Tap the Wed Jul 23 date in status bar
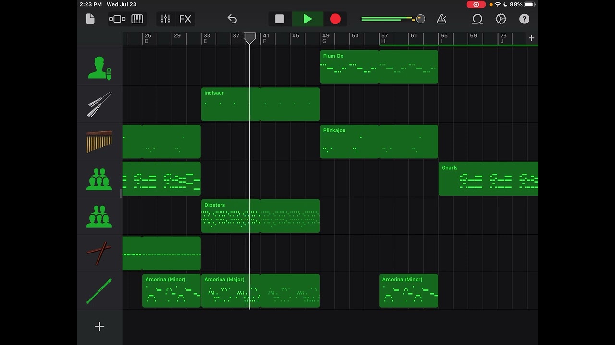The image size is (615, 345). [x=122, y=4]
